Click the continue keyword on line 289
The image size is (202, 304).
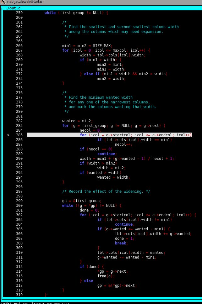pos(106,154)
